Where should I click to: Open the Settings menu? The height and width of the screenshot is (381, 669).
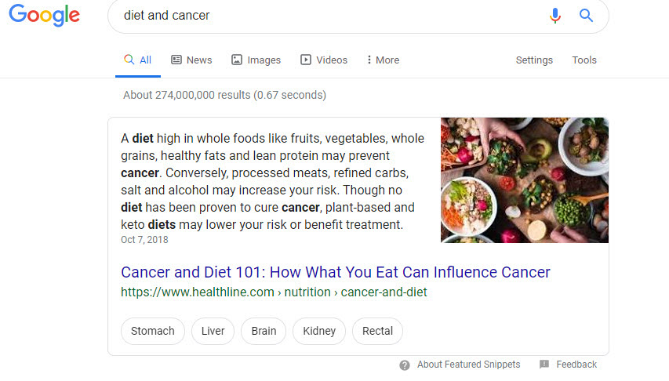[534, 60]
